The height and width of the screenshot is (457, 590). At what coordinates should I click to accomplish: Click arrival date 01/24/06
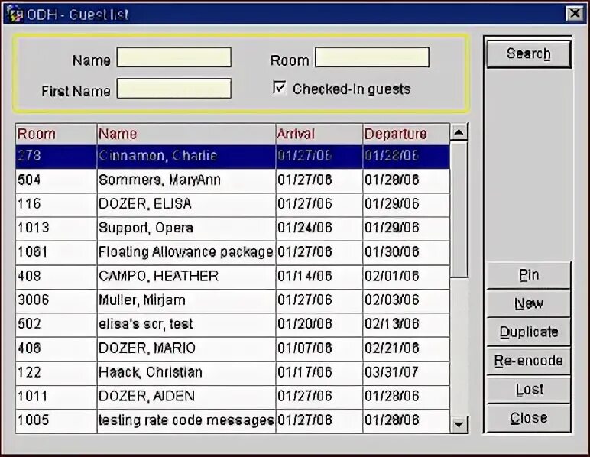(319, 228)
